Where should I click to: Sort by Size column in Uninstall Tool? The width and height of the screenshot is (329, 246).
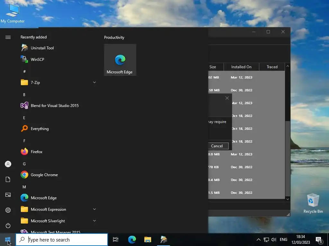click(x=216, y=67)
